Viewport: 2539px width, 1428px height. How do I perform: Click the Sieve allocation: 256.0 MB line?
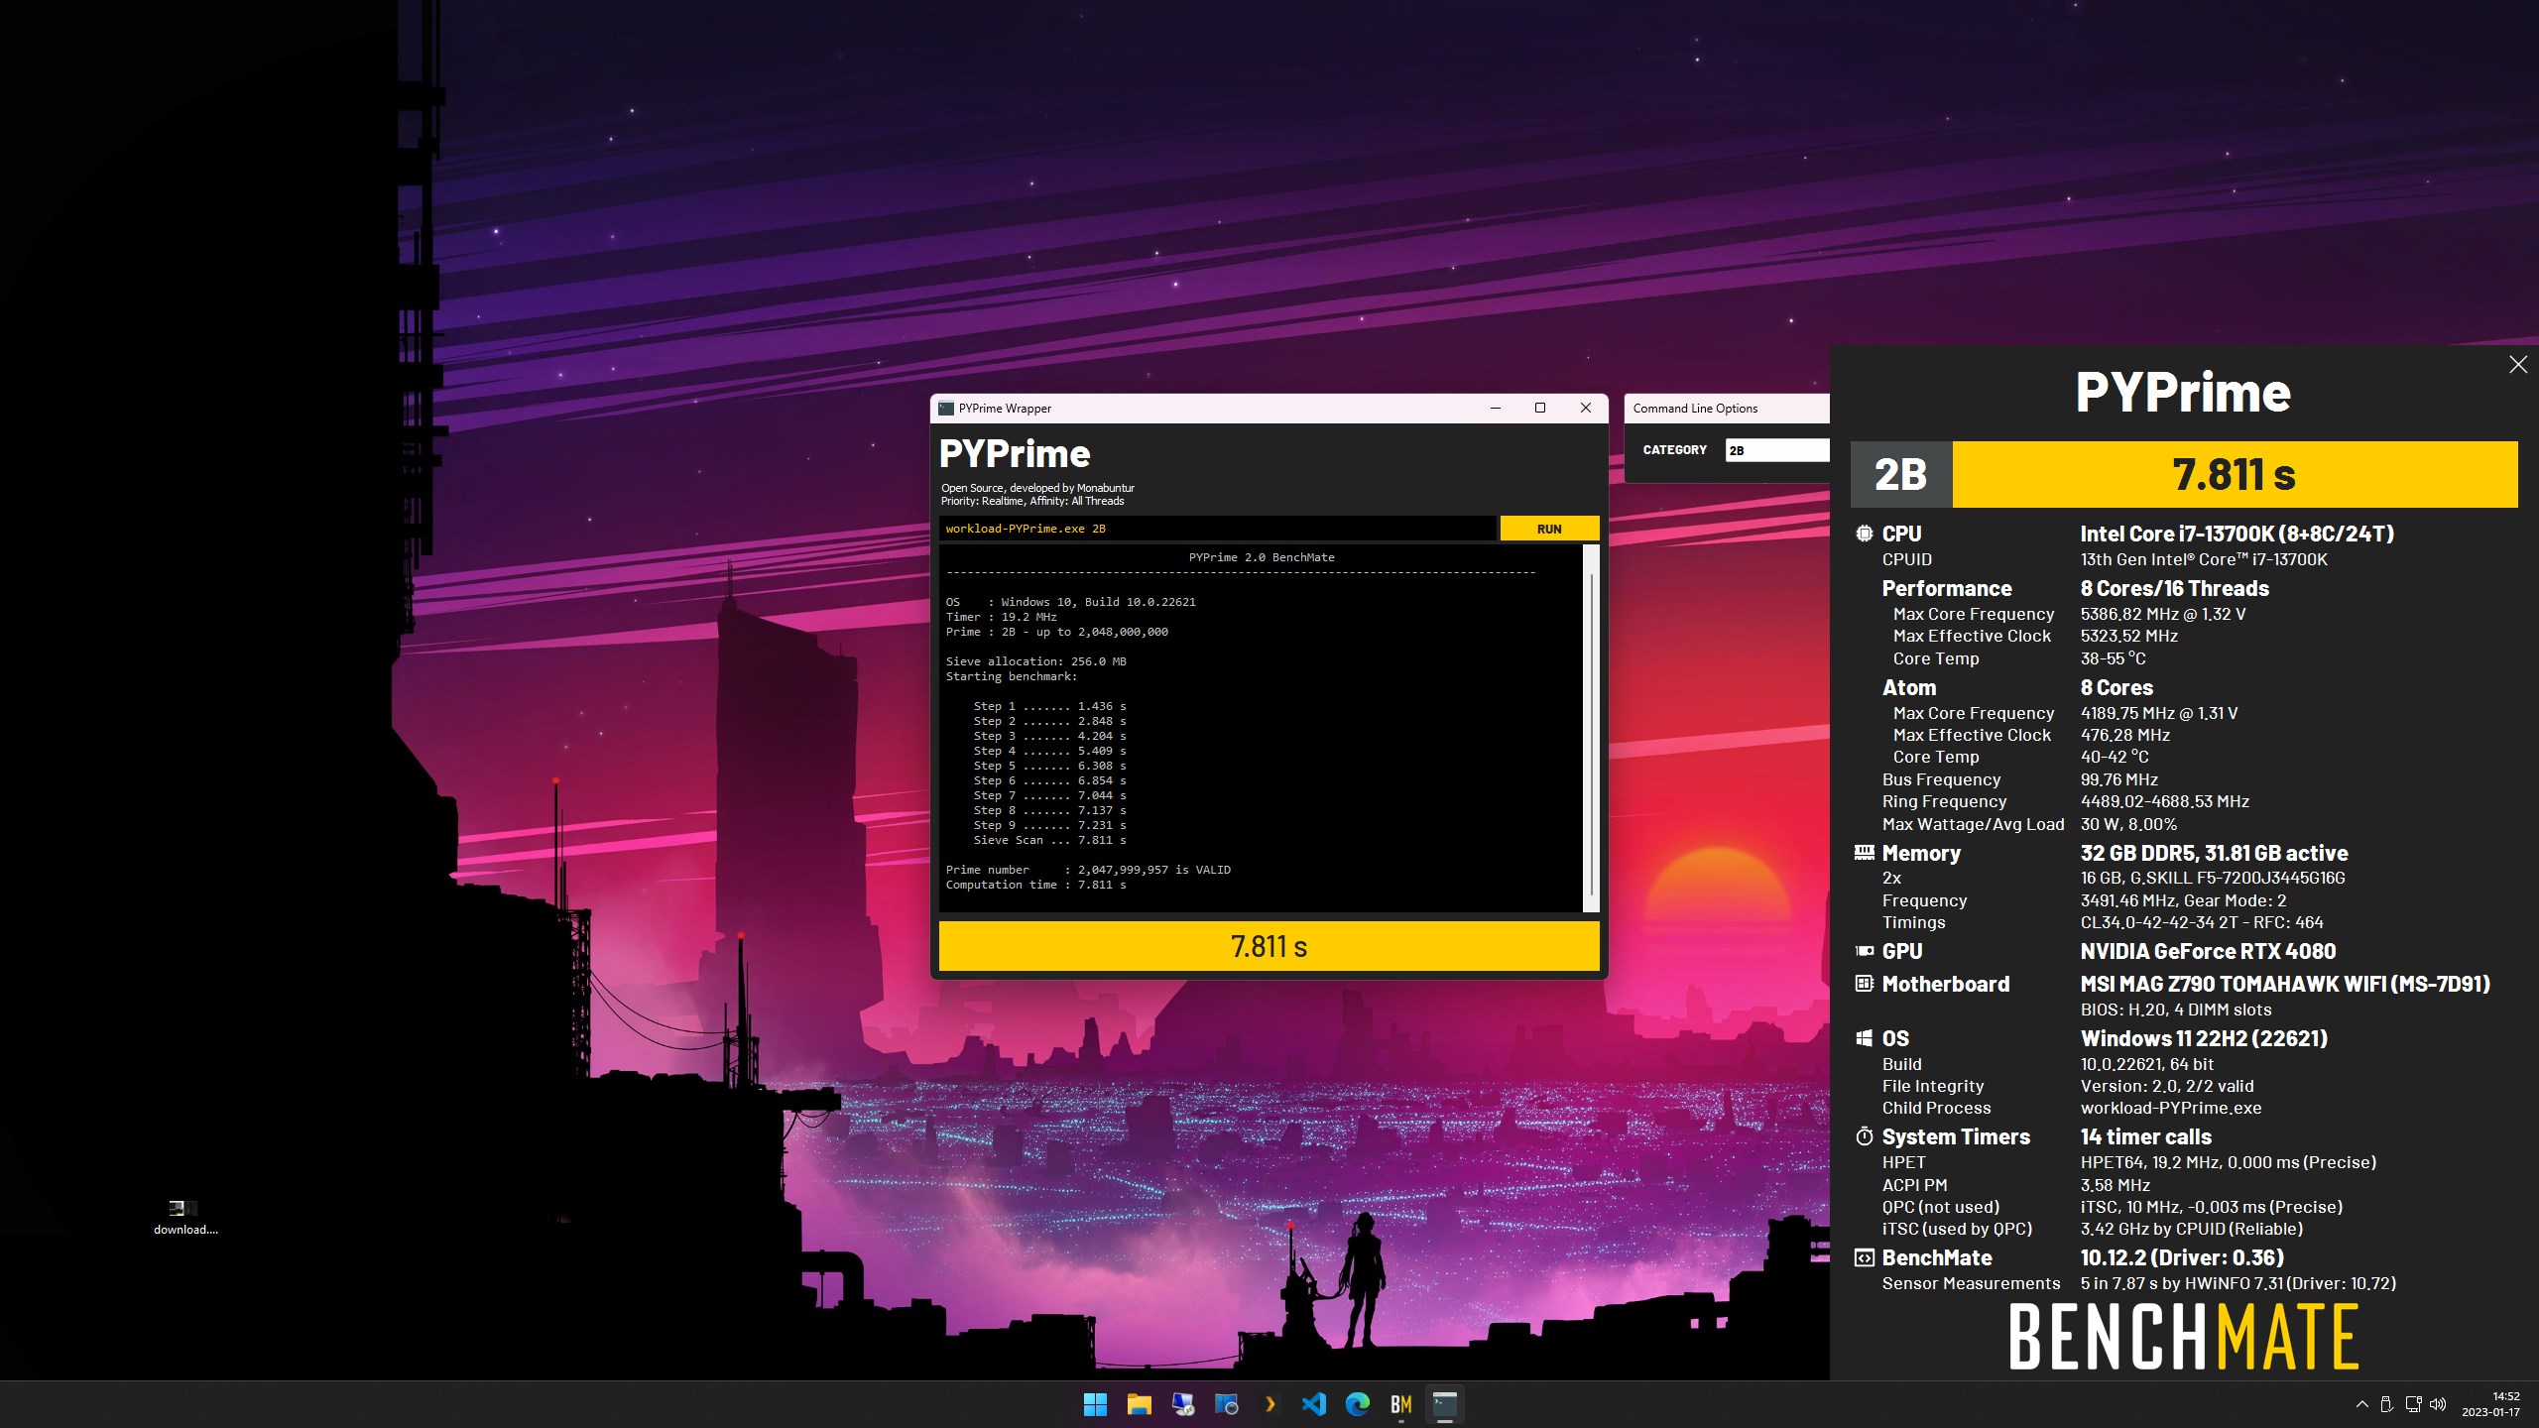click(1035, 661)
